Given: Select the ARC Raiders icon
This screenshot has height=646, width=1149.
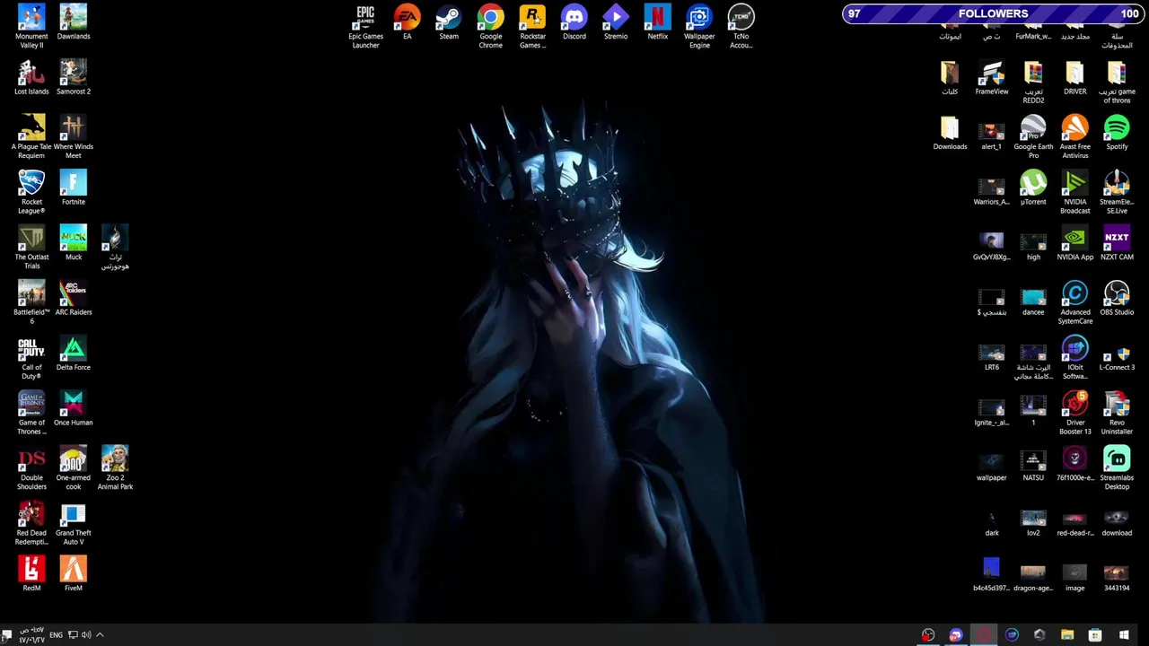Looking at the screenshot, I should [x=74, y=298].
